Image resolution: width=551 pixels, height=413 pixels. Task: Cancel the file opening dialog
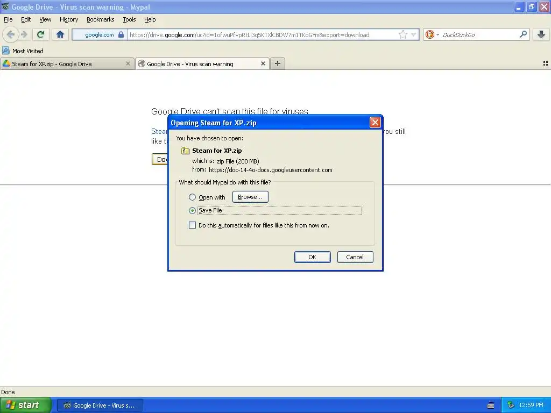355,257
